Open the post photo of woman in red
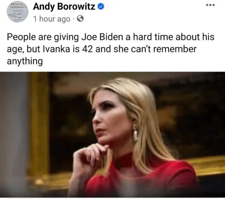 (x=112, y=135)
